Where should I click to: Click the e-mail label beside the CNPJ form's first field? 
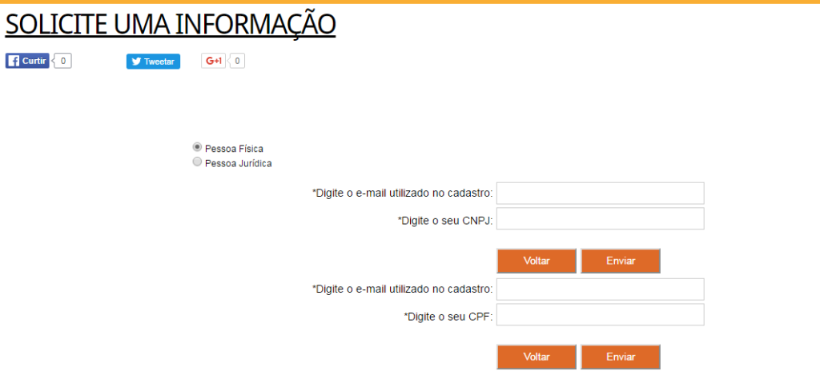[403, 194]
